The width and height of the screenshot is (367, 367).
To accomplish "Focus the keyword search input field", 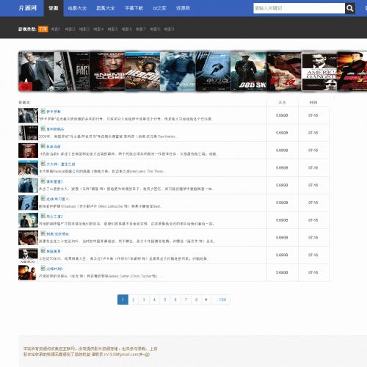I will 299,8.
